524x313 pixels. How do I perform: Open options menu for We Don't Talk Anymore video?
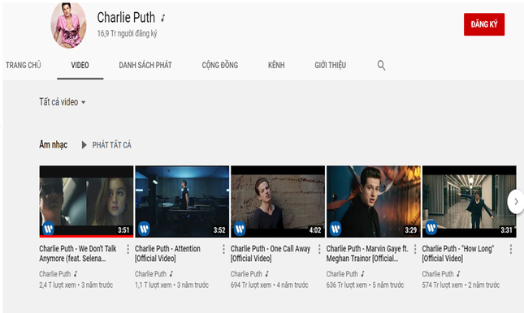128,249
